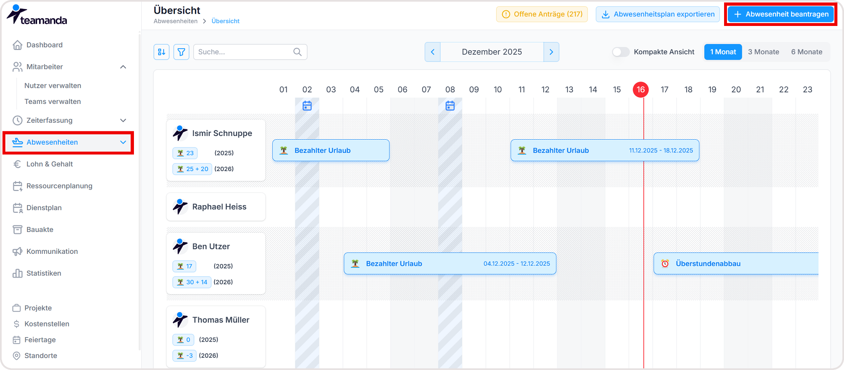Click Ismir Schnuppe's 23 vacation days badge
Screen dimensions: 844x370
tap(185, 153)
